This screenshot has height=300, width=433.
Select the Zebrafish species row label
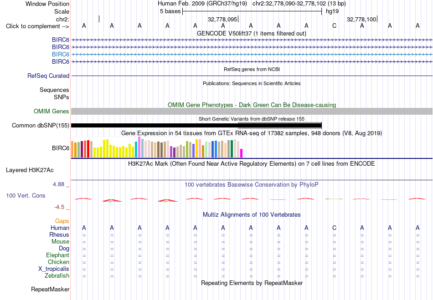pyautogui.click(x=57, y=276)
